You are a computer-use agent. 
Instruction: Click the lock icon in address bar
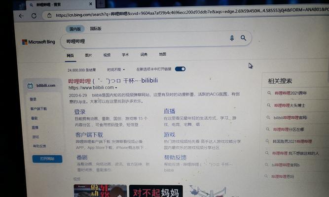pos(49,15)
